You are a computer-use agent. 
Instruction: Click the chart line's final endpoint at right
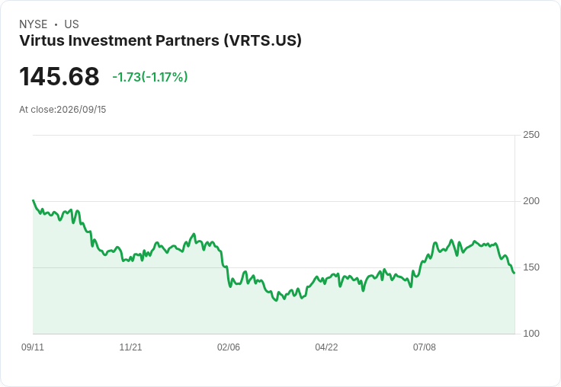coord(515,273)
